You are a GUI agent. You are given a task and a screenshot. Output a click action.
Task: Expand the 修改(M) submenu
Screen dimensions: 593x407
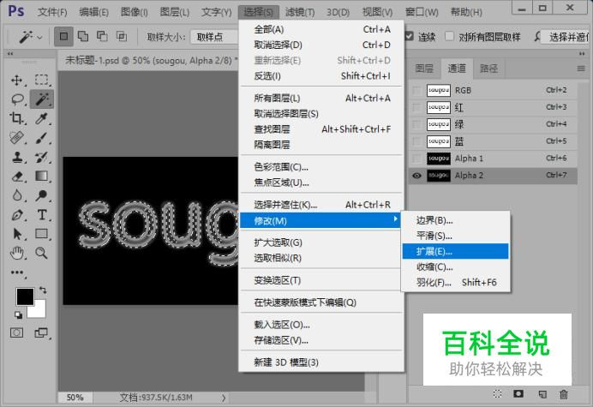[x=320, y=220]
